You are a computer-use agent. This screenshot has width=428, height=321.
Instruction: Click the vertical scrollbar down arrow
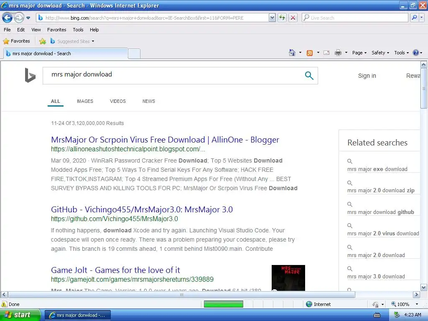(424, 288)
